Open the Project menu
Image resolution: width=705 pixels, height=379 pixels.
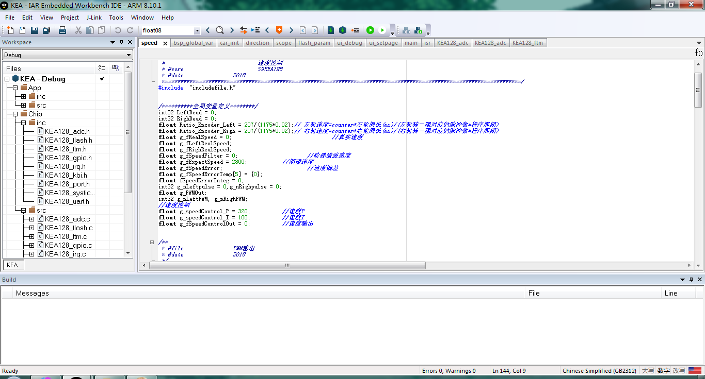coord(70,18)
